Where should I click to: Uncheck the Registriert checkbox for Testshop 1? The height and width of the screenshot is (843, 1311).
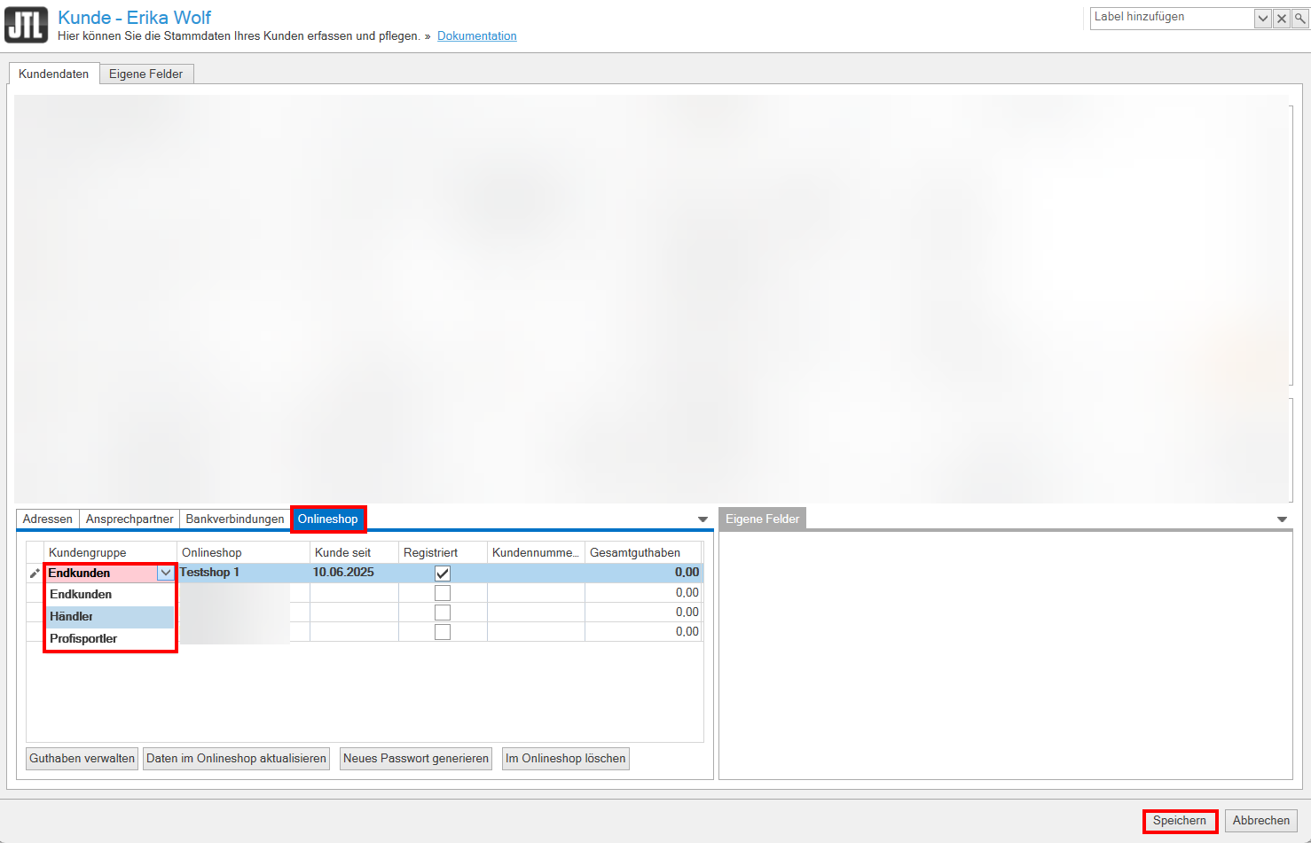[443, 574]
